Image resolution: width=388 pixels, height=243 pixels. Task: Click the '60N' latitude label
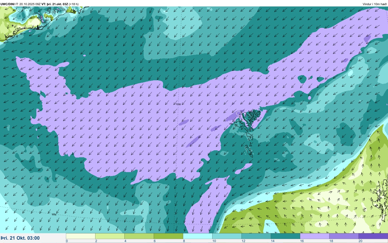coord(54,215)
